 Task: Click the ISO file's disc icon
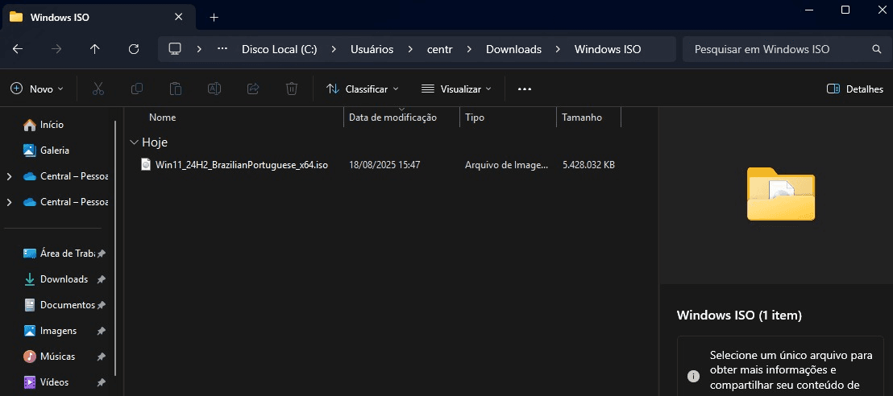pos(146,165)
